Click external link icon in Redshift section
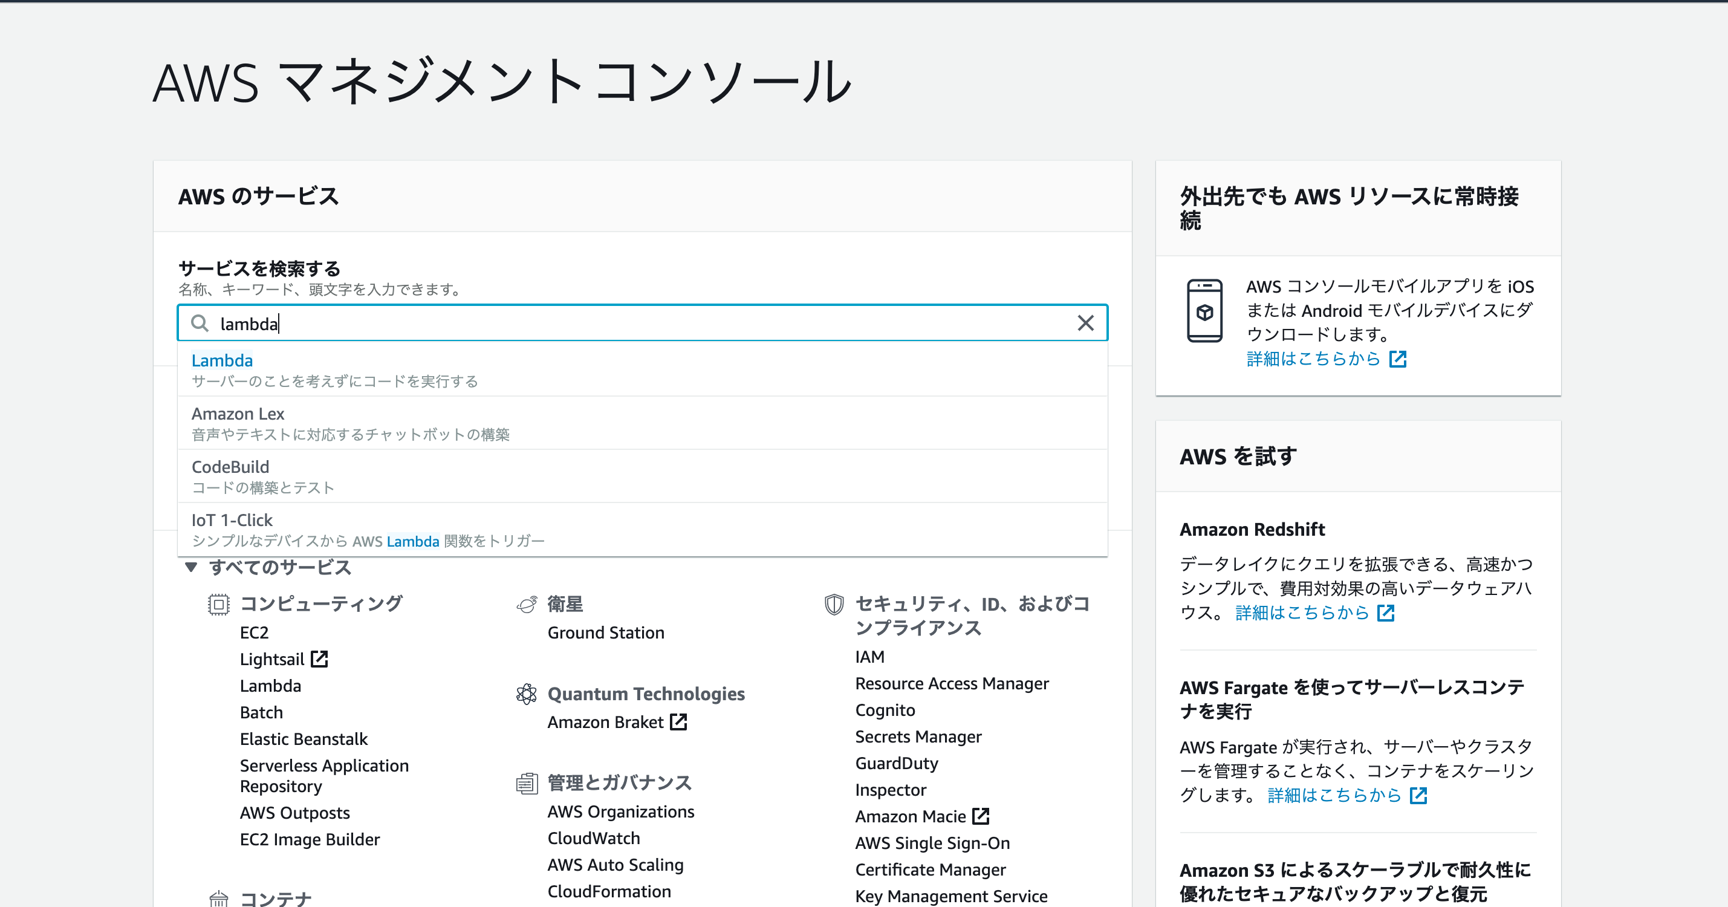Screen dimensions: 1728x907 1386,613
